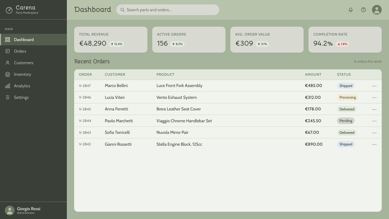Click the Settings sliders icon in sidebar
This screenshot has height=219, width=389.
coord(8,97)
